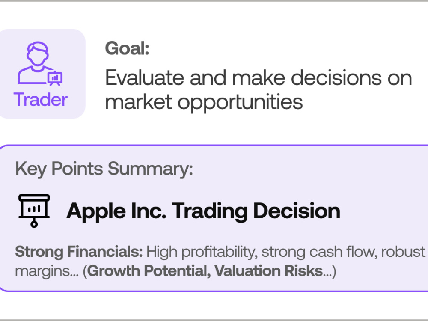Click the purple Trader label

[40, 100]
